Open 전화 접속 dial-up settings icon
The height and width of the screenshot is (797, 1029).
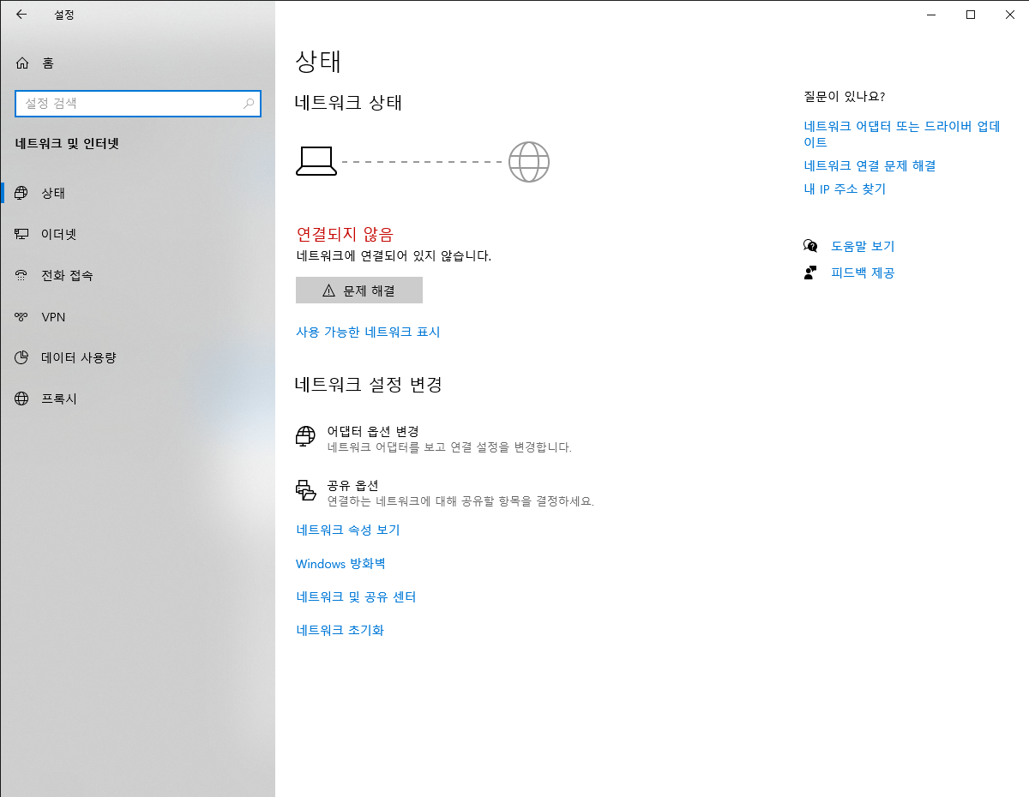point(21,275)
